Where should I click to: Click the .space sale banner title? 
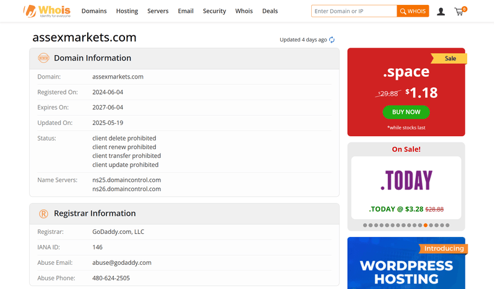tap(406, 72)
